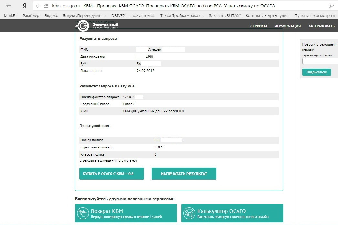This screenshot has width=338, height=225.
Task: Select the name Алексей
Action: tap(154, 49)
